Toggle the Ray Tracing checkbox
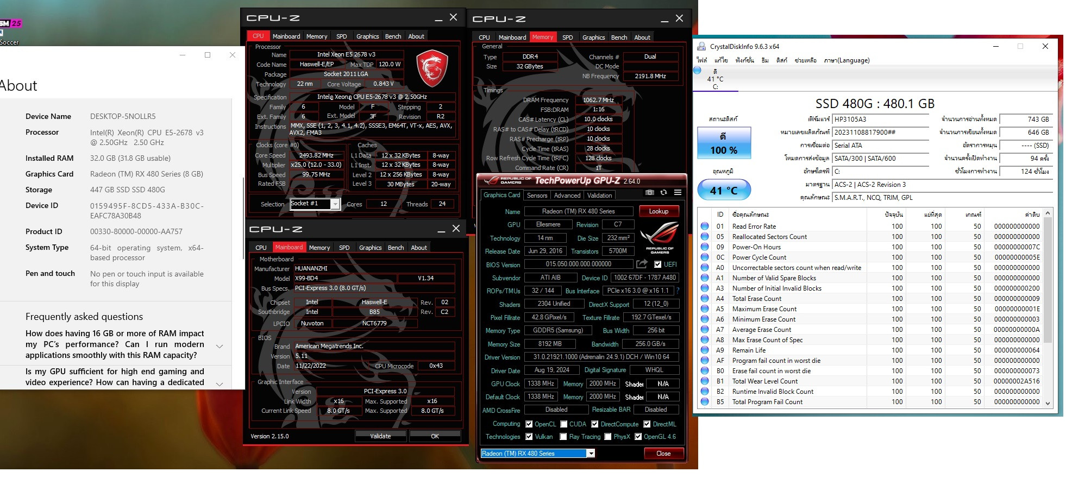This screenshot has width=1066, height=478. 563,437
